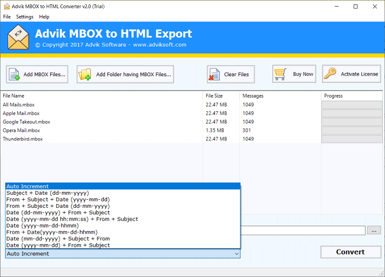Click the Advik envelope logo in banner
The image size is (385, 277).
tap(18, 37)
